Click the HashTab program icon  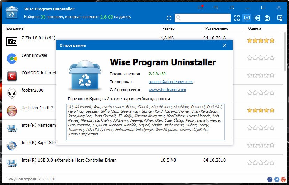coord(12,111)
